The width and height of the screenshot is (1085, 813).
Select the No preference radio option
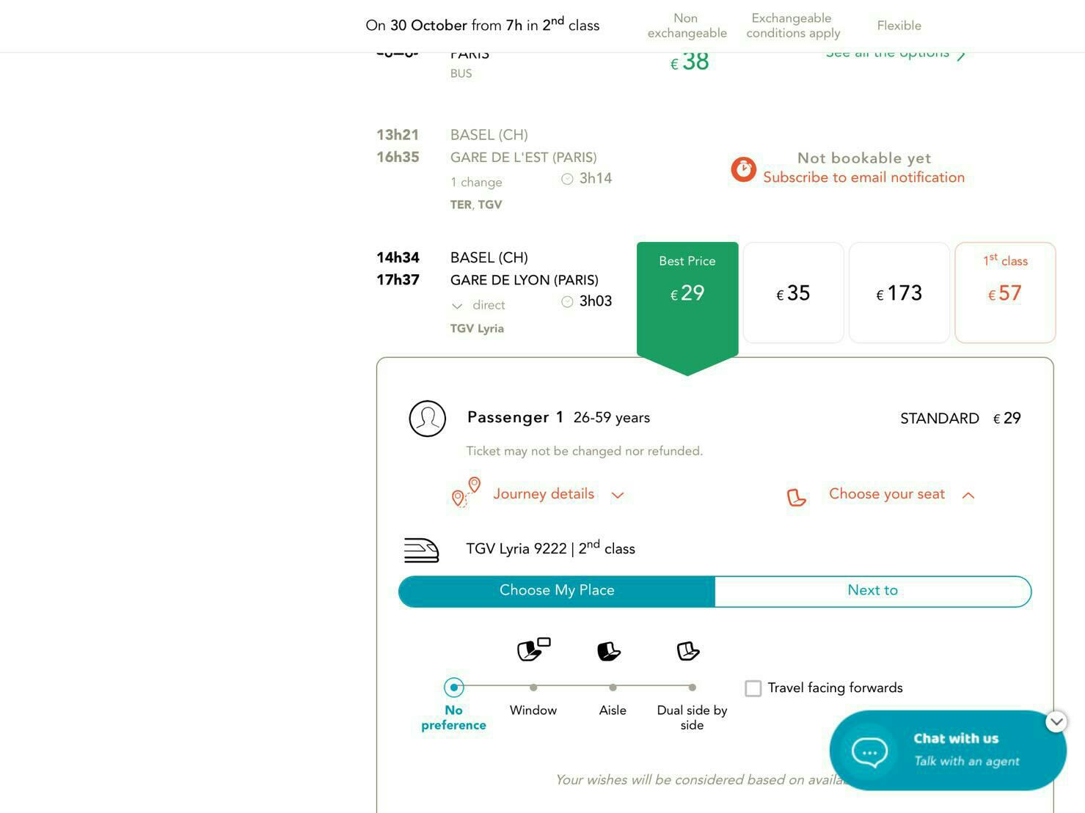[x=454, y=688]
